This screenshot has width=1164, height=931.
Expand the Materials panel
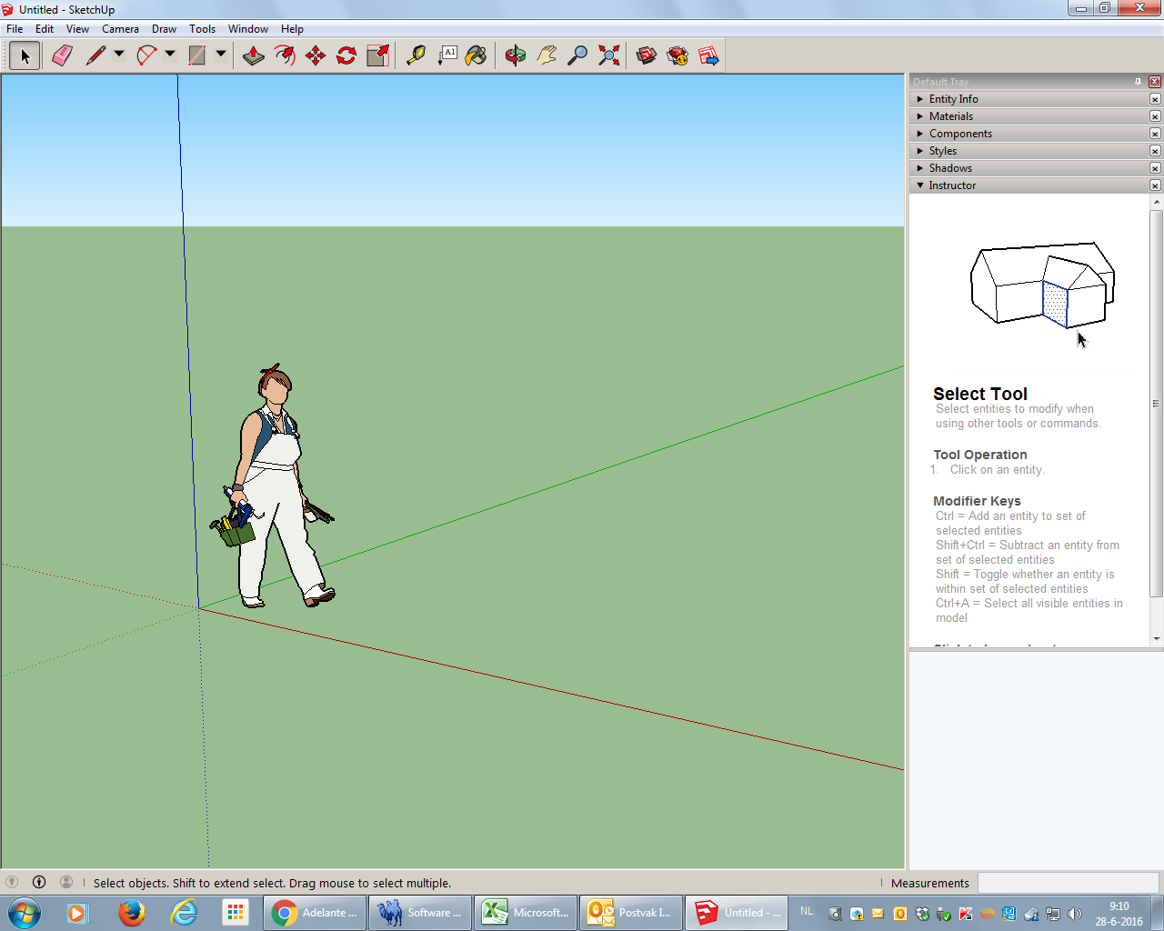(950, 116)
